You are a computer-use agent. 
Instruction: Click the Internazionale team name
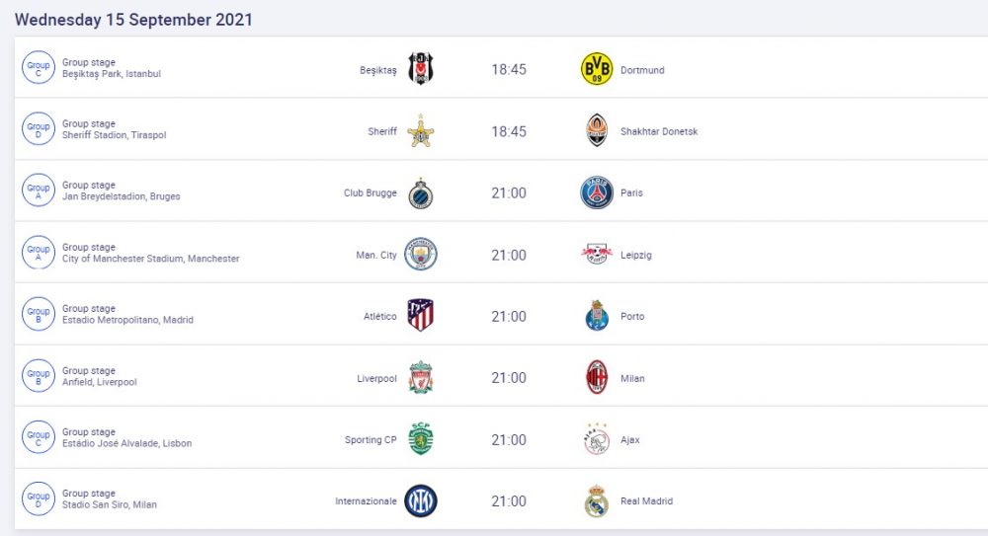(x=366, y=501)
